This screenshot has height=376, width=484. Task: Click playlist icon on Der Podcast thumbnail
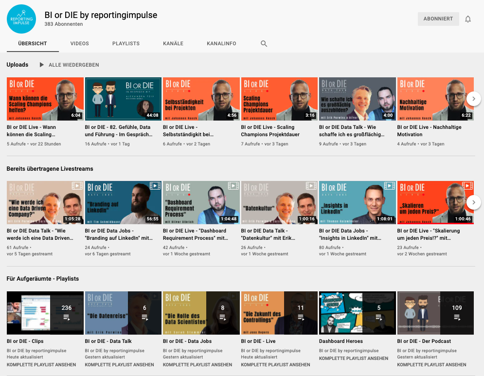[457, 317]
